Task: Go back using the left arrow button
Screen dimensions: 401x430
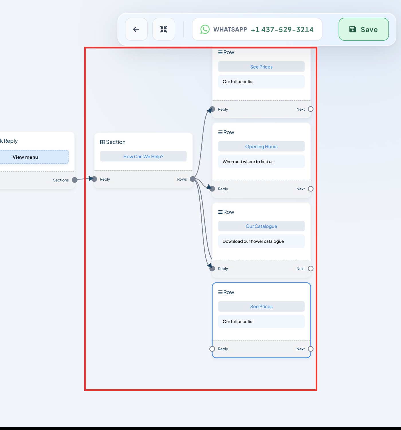Action: [136, 29]
